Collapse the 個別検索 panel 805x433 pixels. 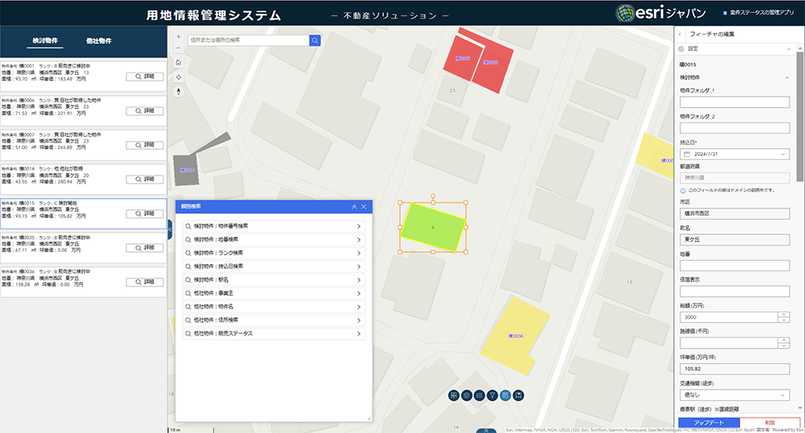[353, 207]
